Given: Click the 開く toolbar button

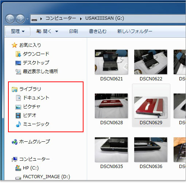Looking at the screenshot, I should 47,31.
